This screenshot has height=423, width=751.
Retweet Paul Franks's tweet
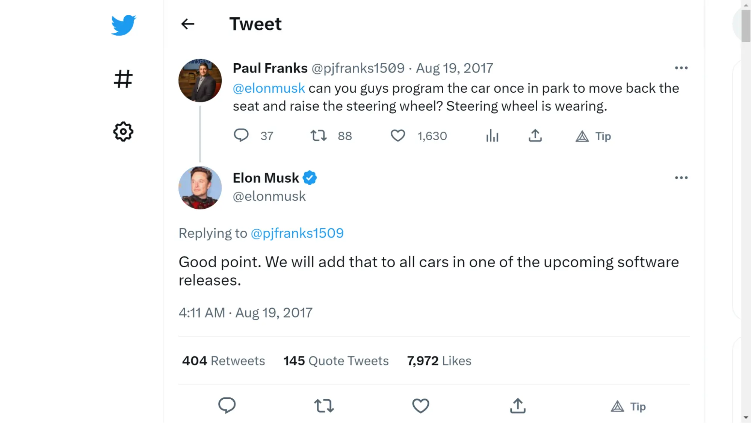(x=318, y=136)
